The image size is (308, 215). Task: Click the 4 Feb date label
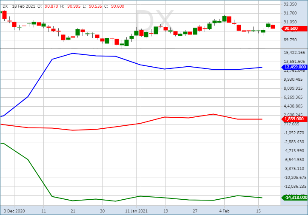click(x=224, y=211)
